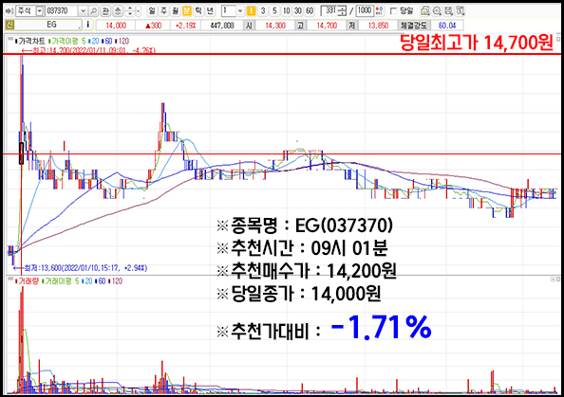Click the volume value 447,808
564x397 pixels.
pos(222,26)
